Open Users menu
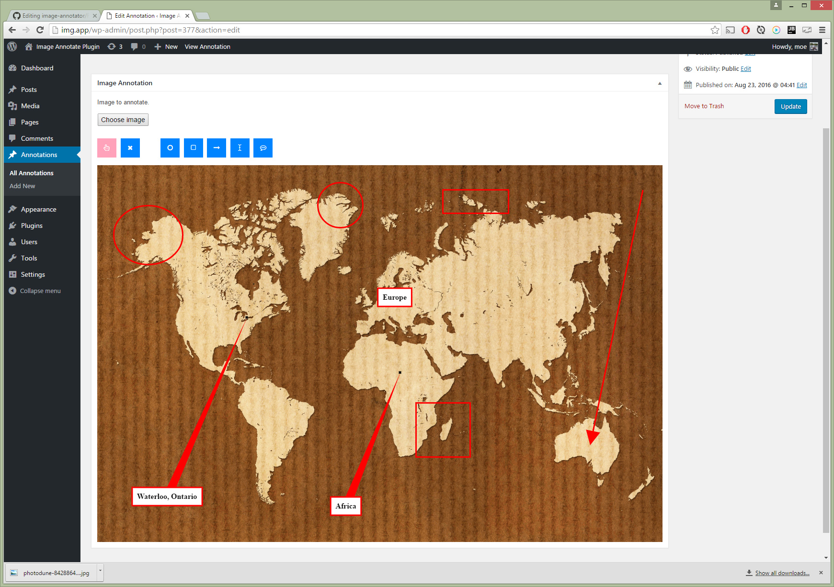 [x=29, y=242]
